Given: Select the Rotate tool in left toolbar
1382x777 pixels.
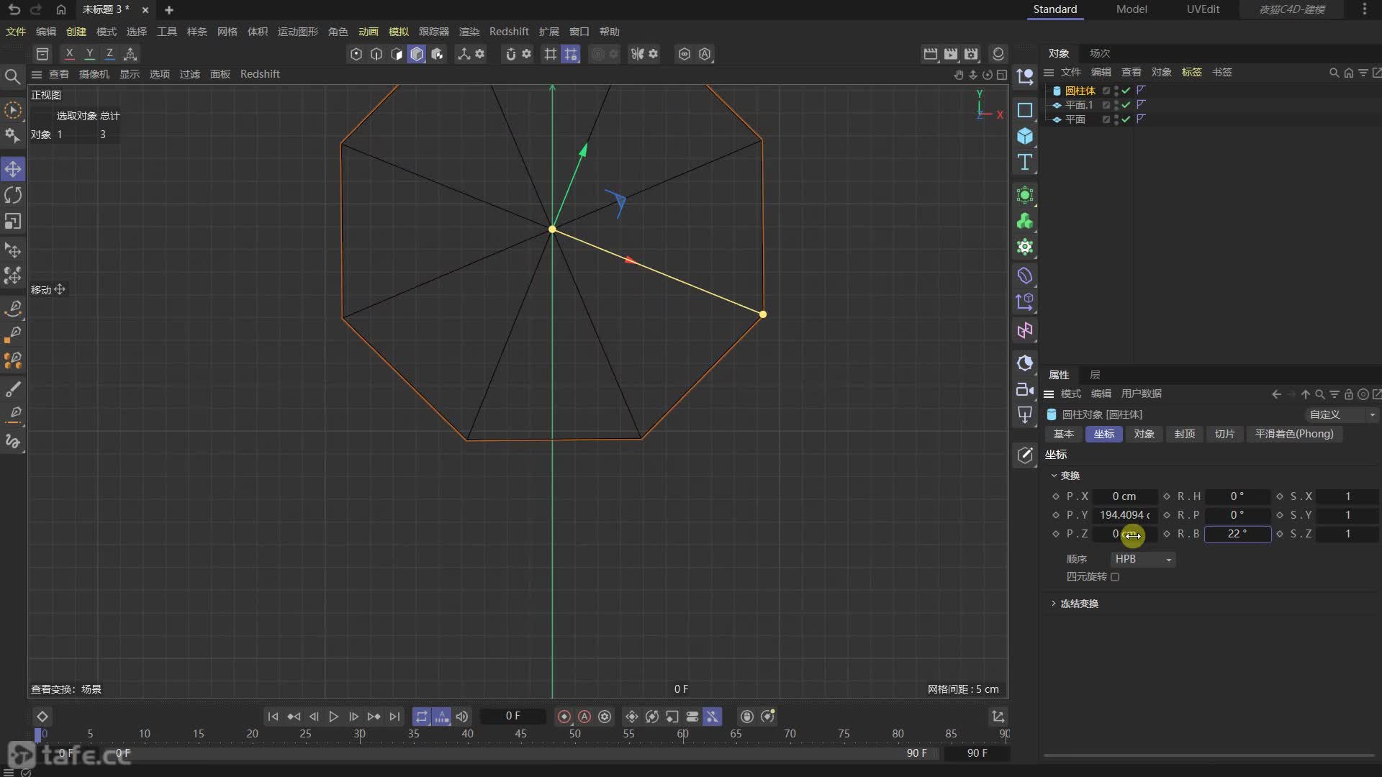Looking at the screenshot, I should coord(13,195).
